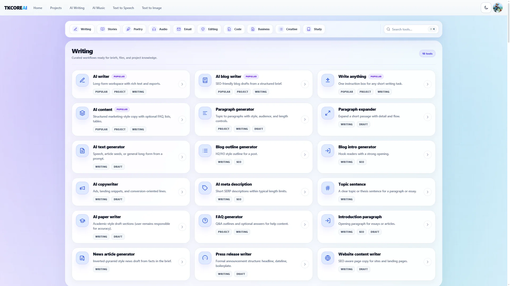Click the Search tools input field
510x286 pixels.
click(x=411, y=29)
